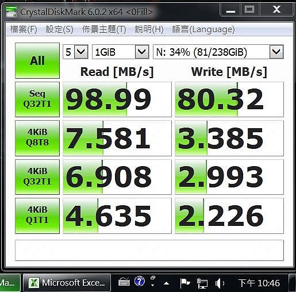The width and height of the screenshot is (296, 292).
Task: Click the keyboard input method tray icon
Action: [124, 282]
